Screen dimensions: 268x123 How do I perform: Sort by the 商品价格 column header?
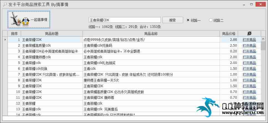point(229,34)
